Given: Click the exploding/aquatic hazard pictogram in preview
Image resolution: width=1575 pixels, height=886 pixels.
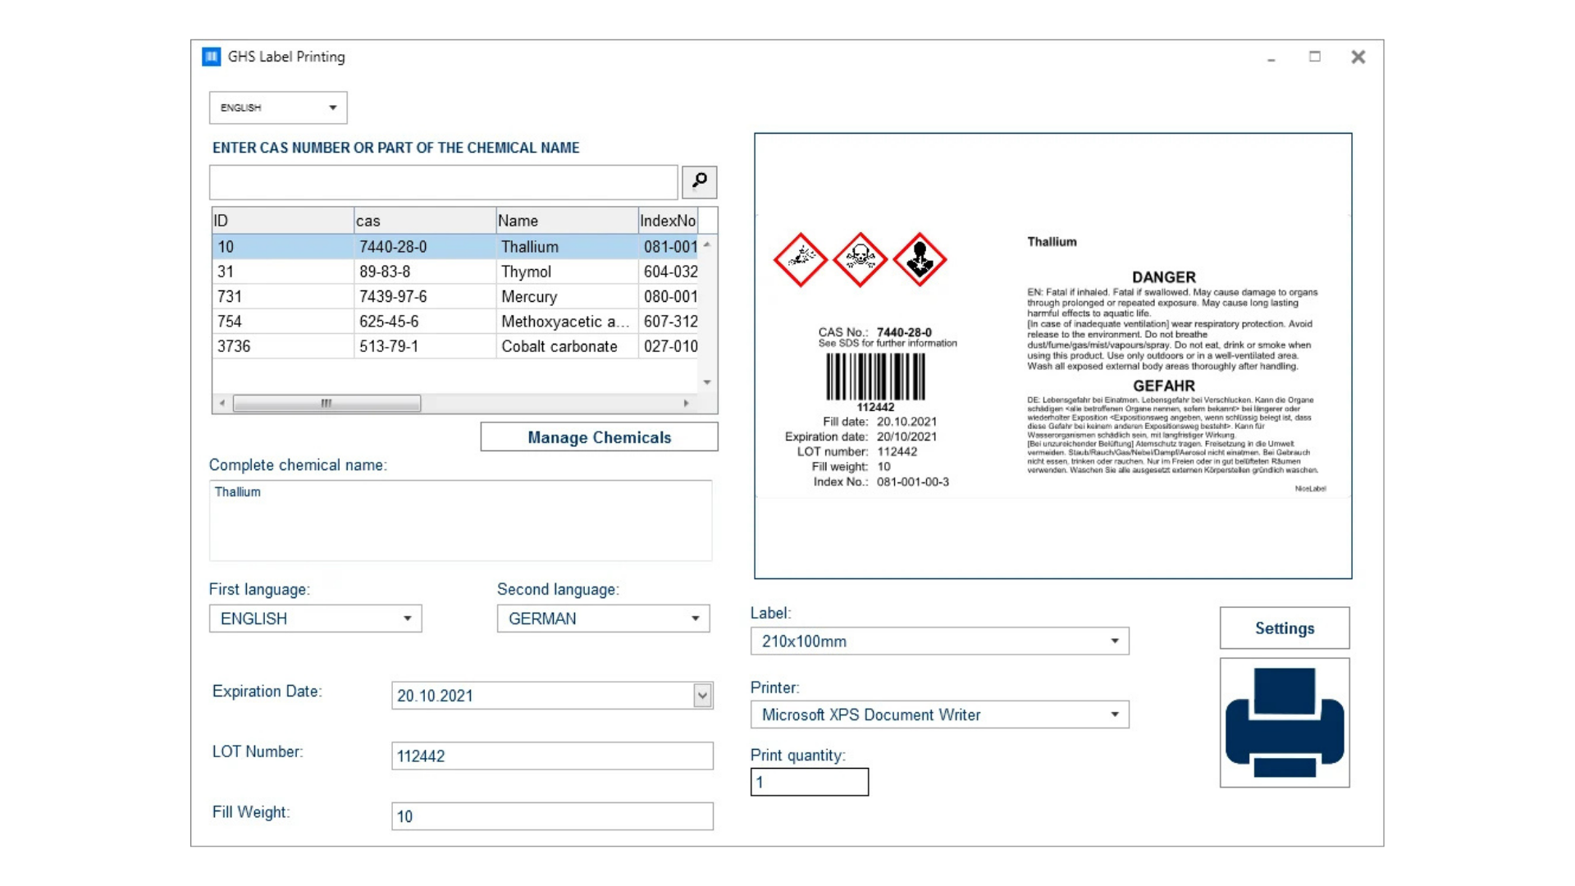Looking at the screenshot, I should click(800, 259).
